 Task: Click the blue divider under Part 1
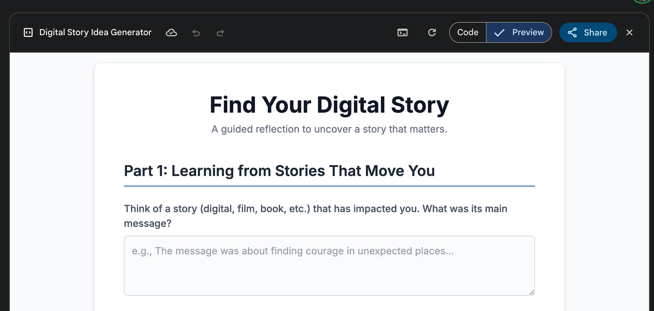click(x=329, y=186)
